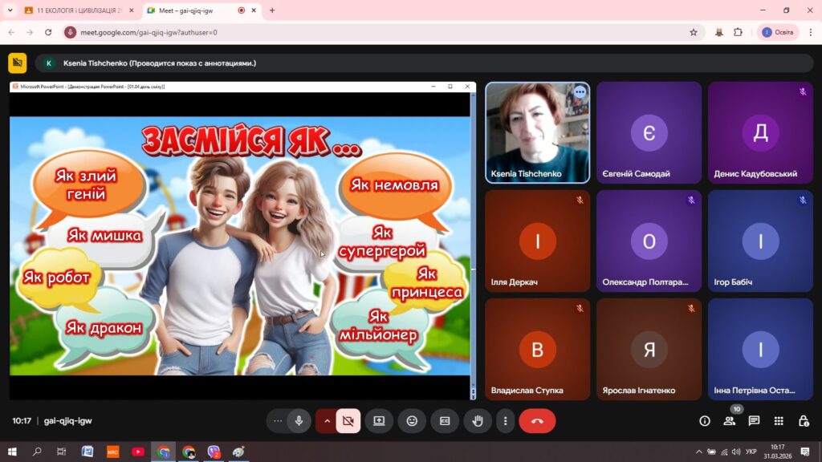
Task: Open the three vertical dots more options
Action: (x=505, y=421)
